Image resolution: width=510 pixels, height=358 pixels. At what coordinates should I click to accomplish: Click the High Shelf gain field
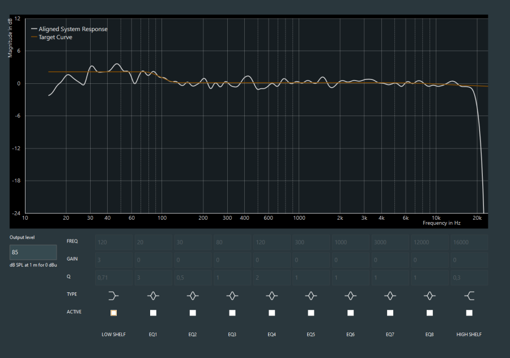[469, 260]
